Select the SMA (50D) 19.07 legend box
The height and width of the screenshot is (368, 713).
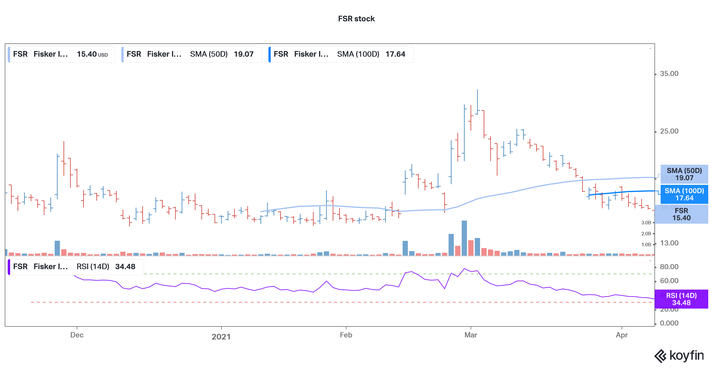(192, 54)
